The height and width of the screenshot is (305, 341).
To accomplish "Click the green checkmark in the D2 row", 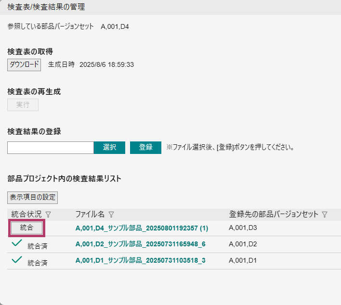I will click(17, 244).
